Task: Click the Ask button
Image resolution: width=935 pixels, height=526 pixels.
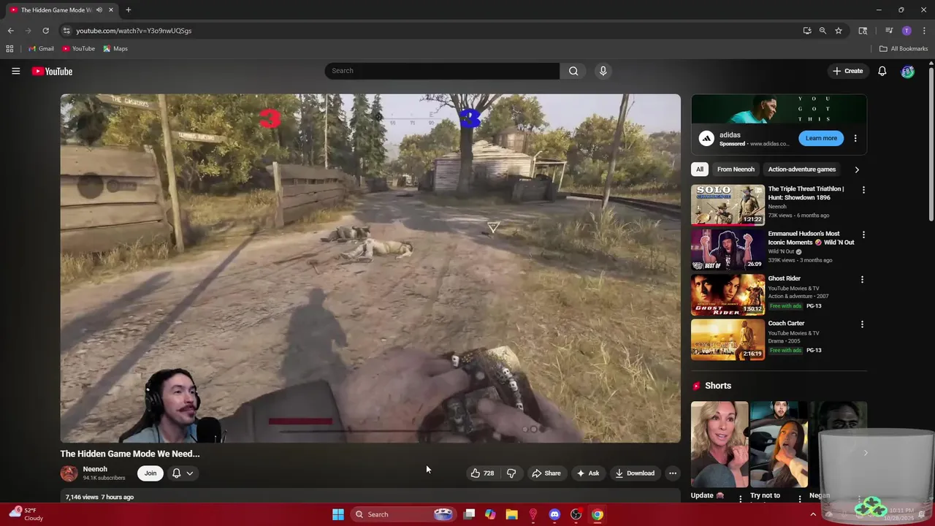Action: 588,473
